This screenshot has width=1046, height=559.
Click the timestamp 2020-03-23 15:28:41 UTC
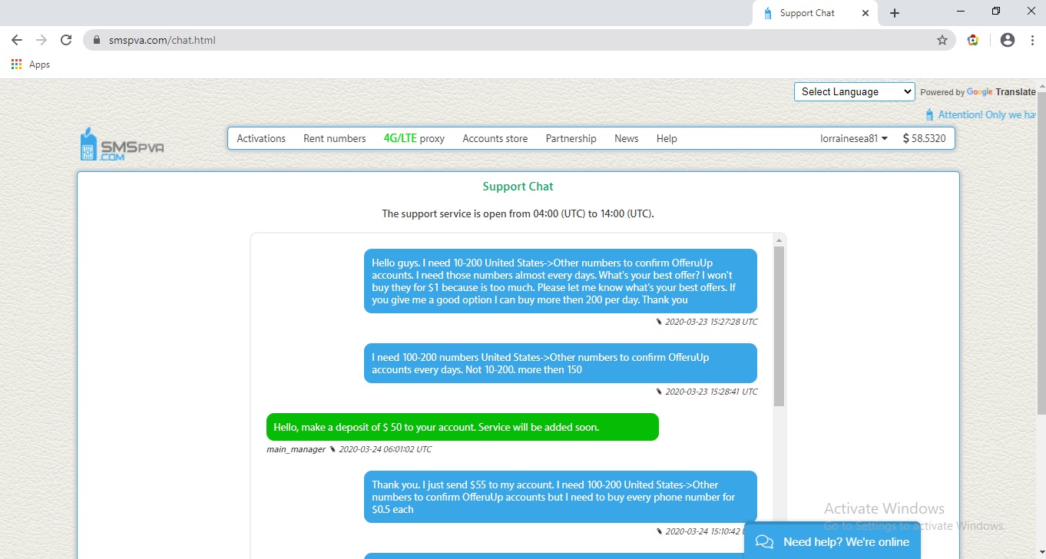pos(711,392)
